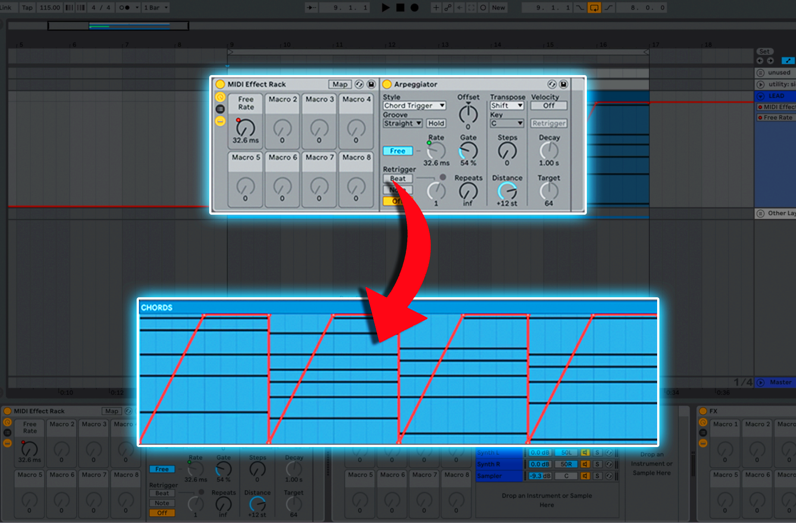796x523 pixels.
Task: Open the Style dropdown showing Chord Trigger
Action: [x=414, y=106]
